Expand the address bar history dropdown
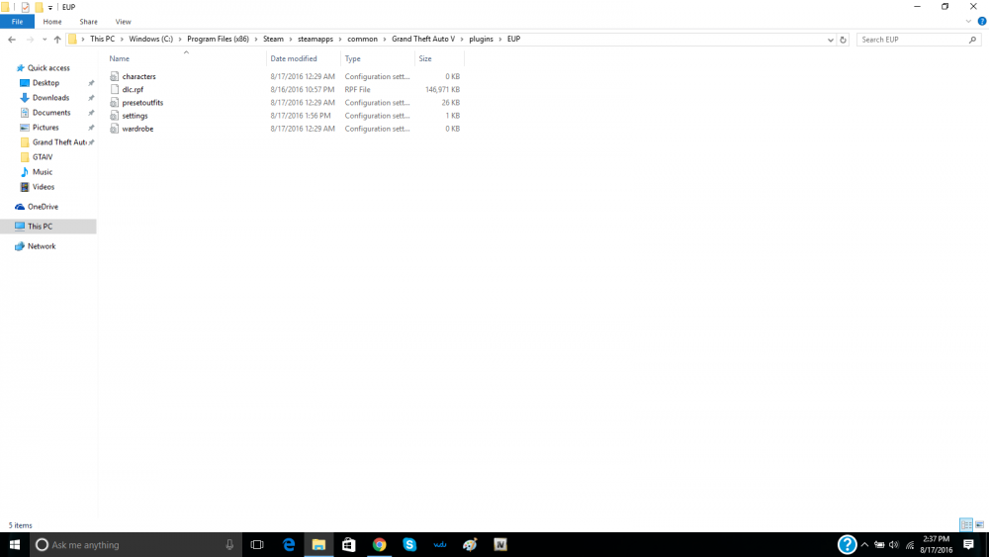This screenshot has height=557, width=989. tap(830, 40)
